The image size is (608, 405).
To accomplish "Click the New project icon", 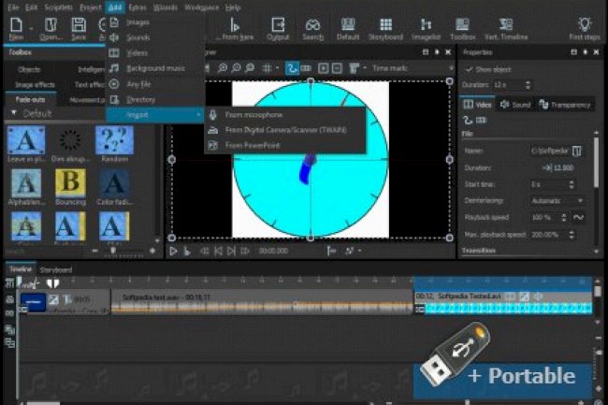I will tap(16, 29).
